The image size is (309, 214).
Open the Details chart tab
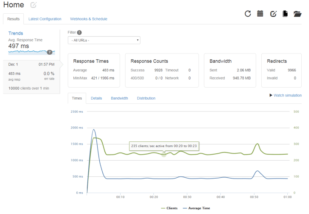(96, 98)
